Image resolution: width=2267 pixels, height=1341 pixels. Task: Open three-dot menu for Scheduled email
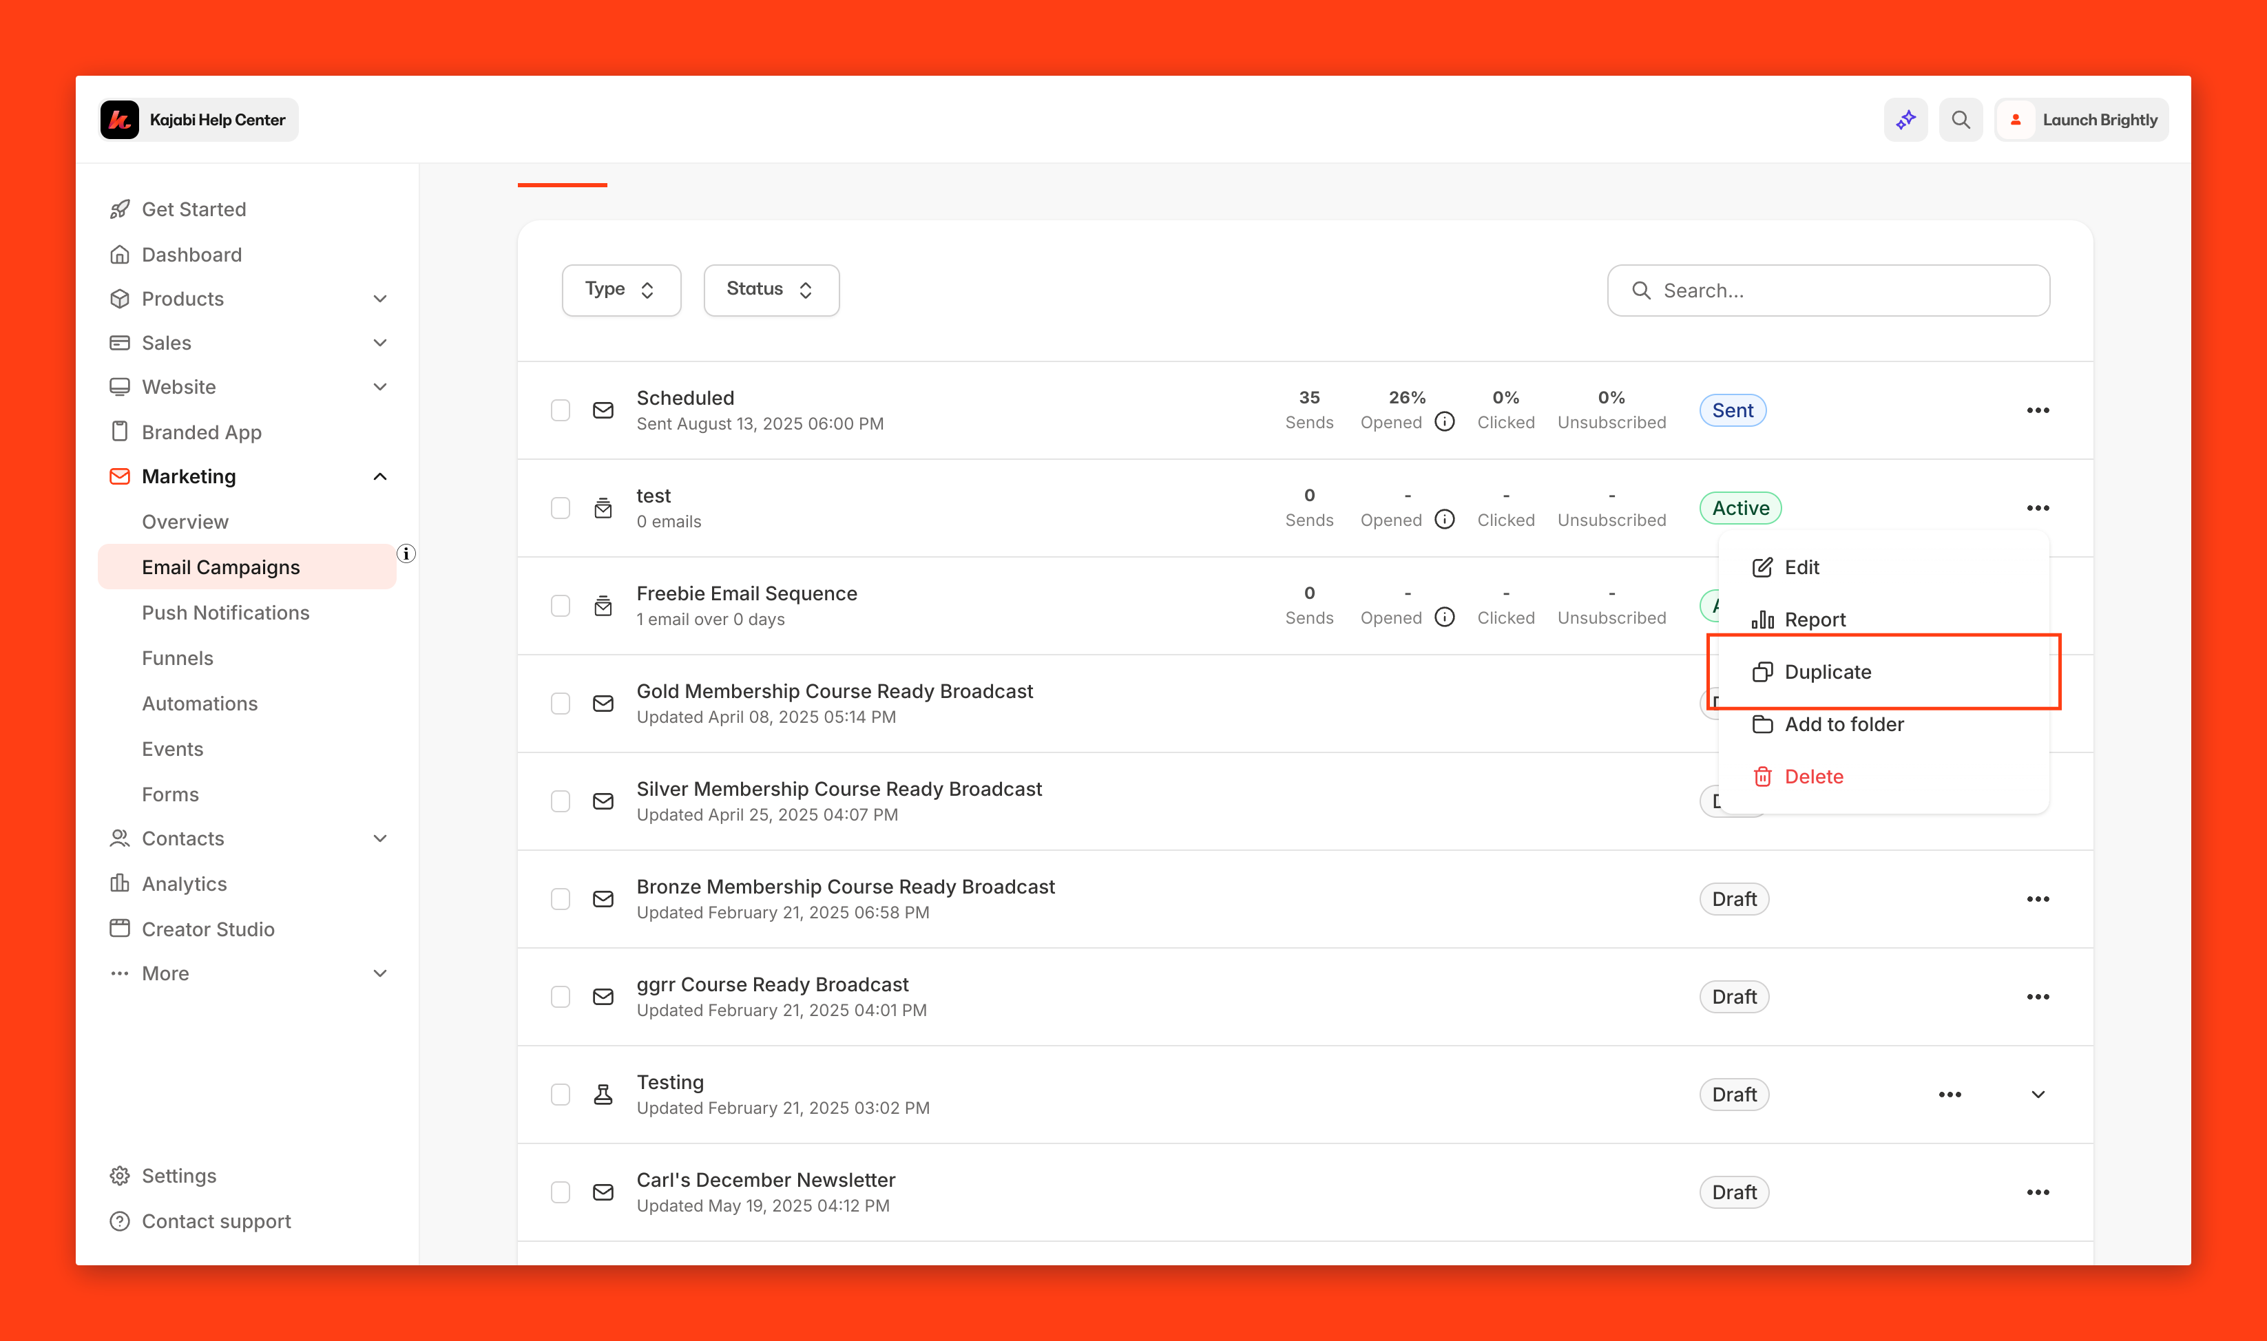click(x=2038, y=410)
